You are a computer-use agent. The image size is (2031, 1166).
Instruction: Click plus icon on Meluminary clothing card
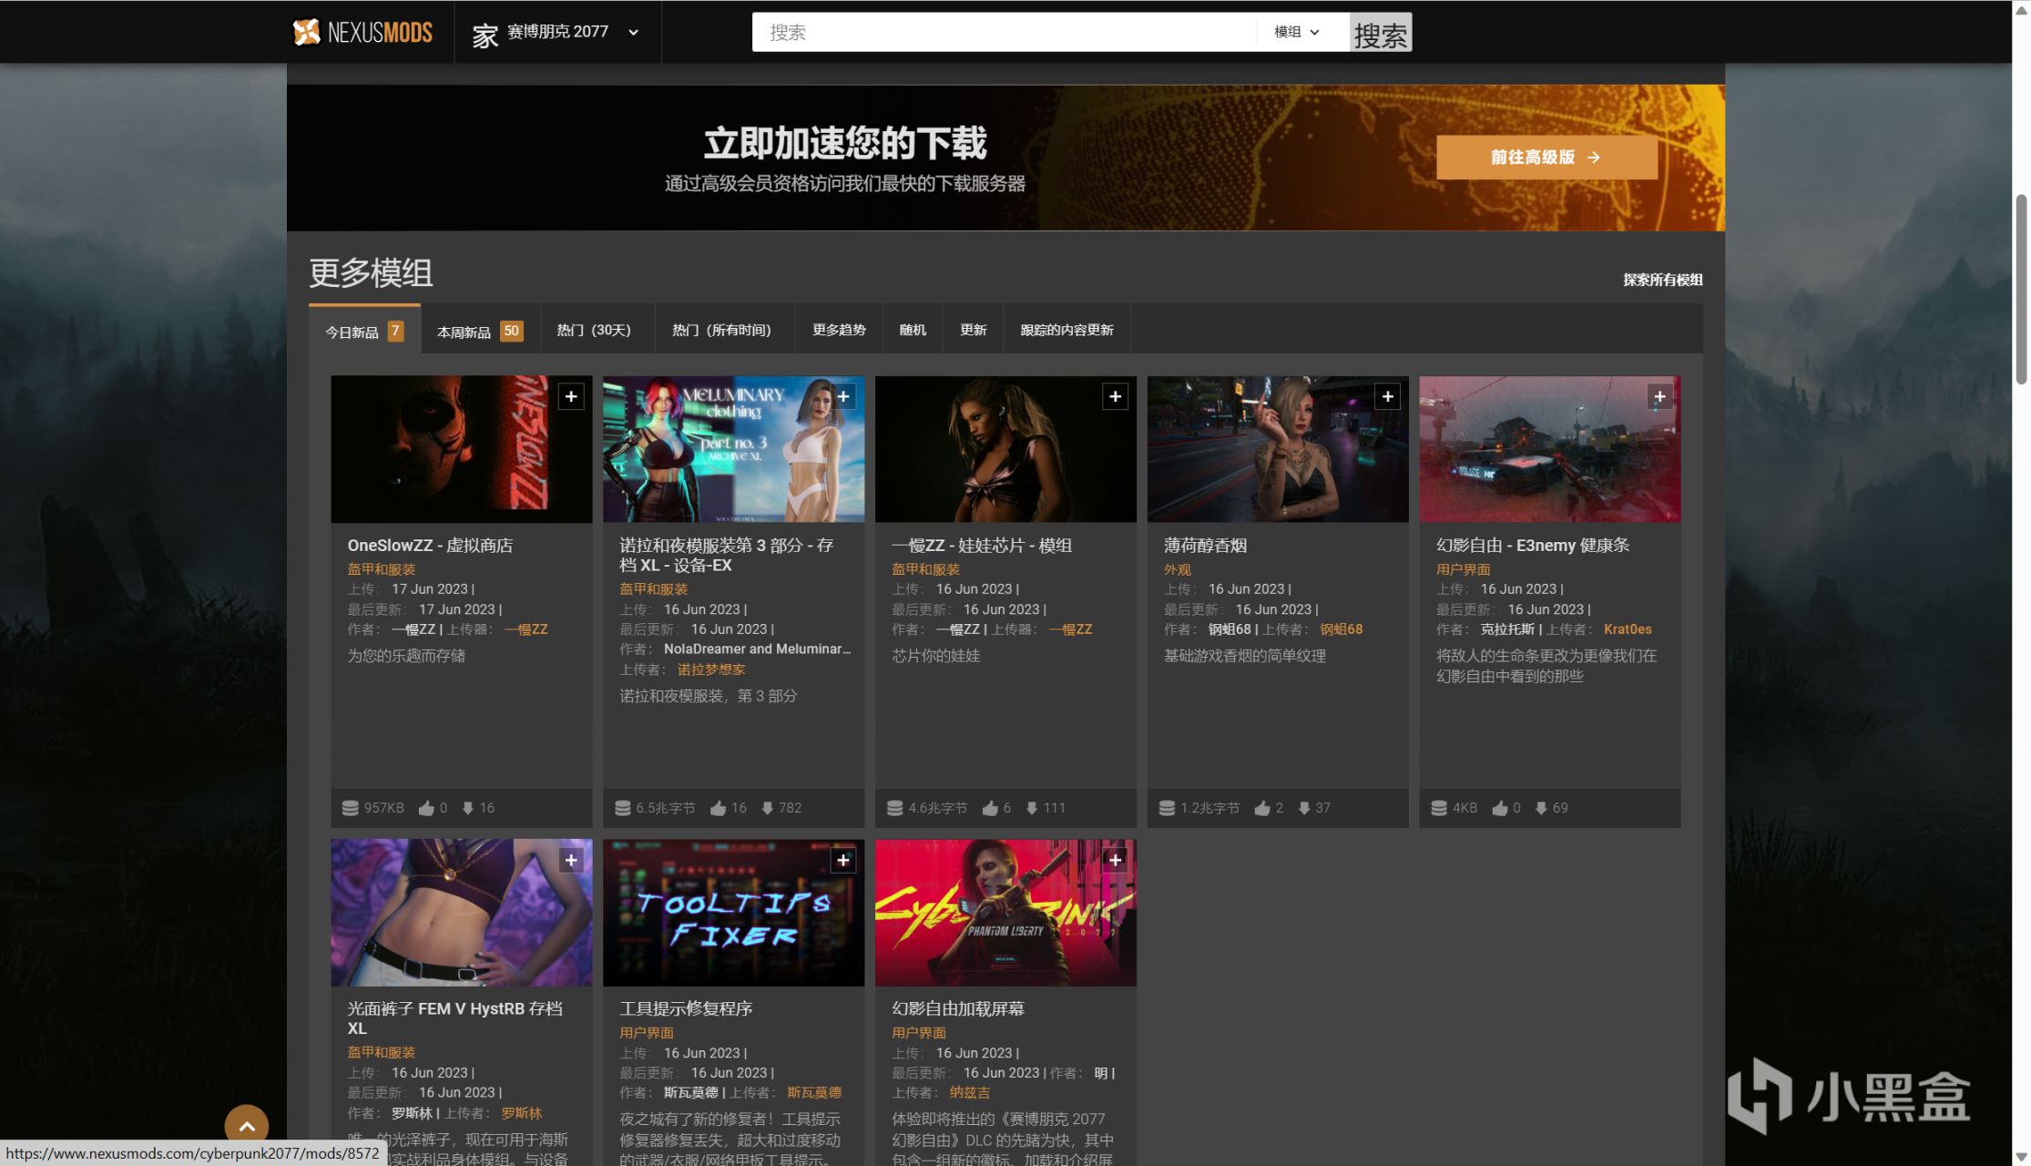pyautogui.click(x=843, y=396)
